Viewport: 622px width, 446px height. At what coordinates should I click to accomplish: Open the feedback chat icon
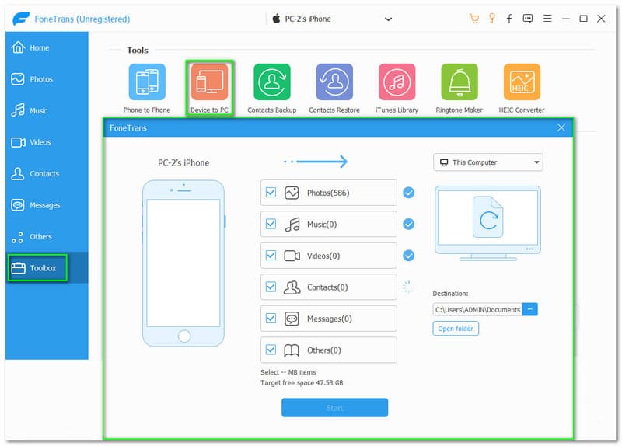pyautogui.click(x=528, y=18)
